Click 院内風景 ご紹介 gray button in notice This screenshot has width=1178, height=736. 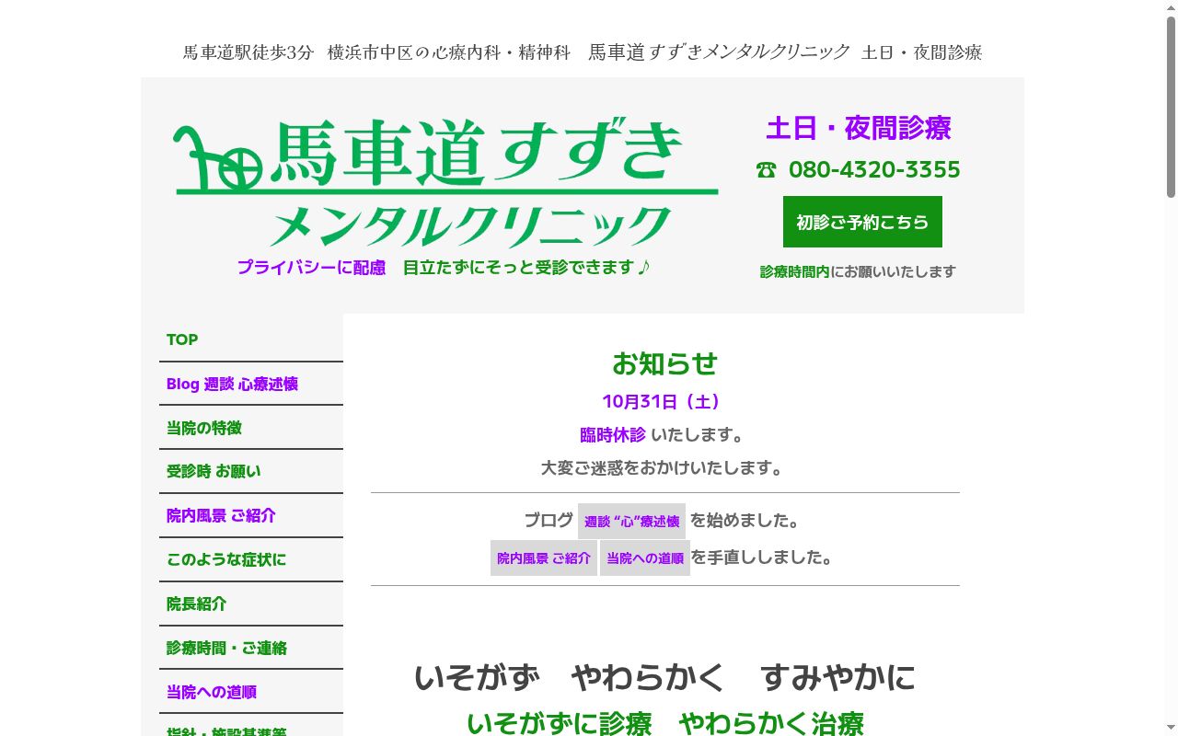[544, 558]
